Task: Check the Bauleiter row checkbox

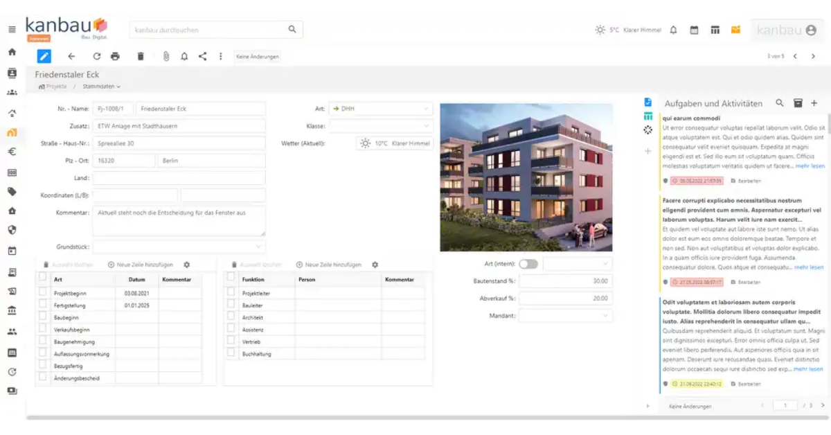Action: (231, 304)
